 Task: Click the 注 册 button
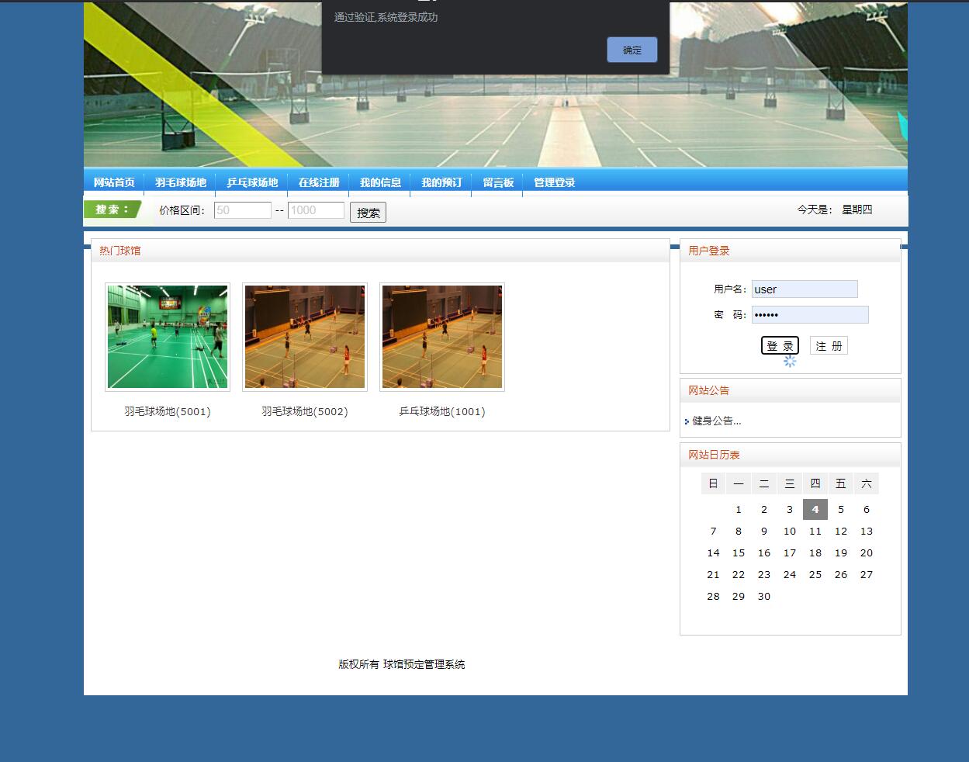point(829,346)
